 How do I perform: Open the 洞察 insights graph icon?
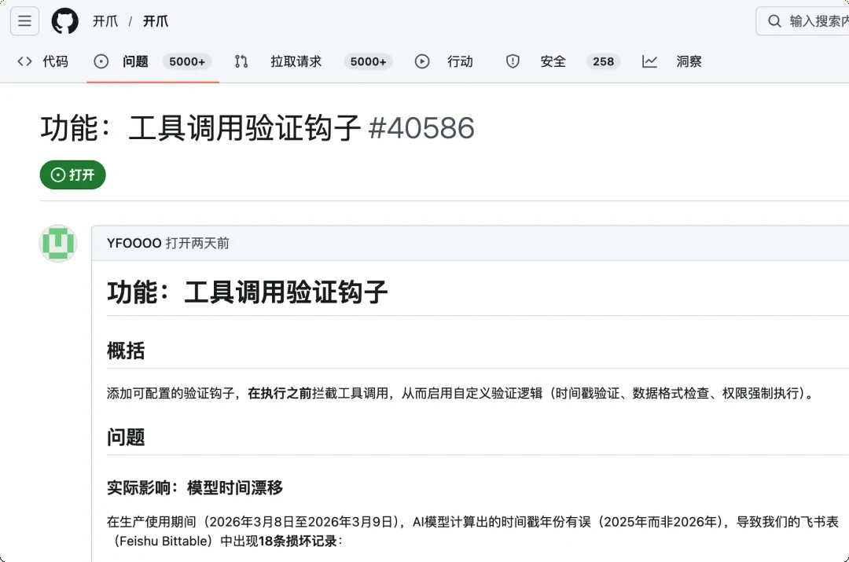pos(649,61)
